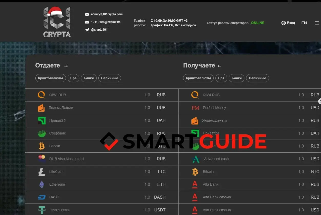This screenshot has width=321, height=215.
Task: Click 10110101@exploit.im contact link
Action: pos(106,22)
